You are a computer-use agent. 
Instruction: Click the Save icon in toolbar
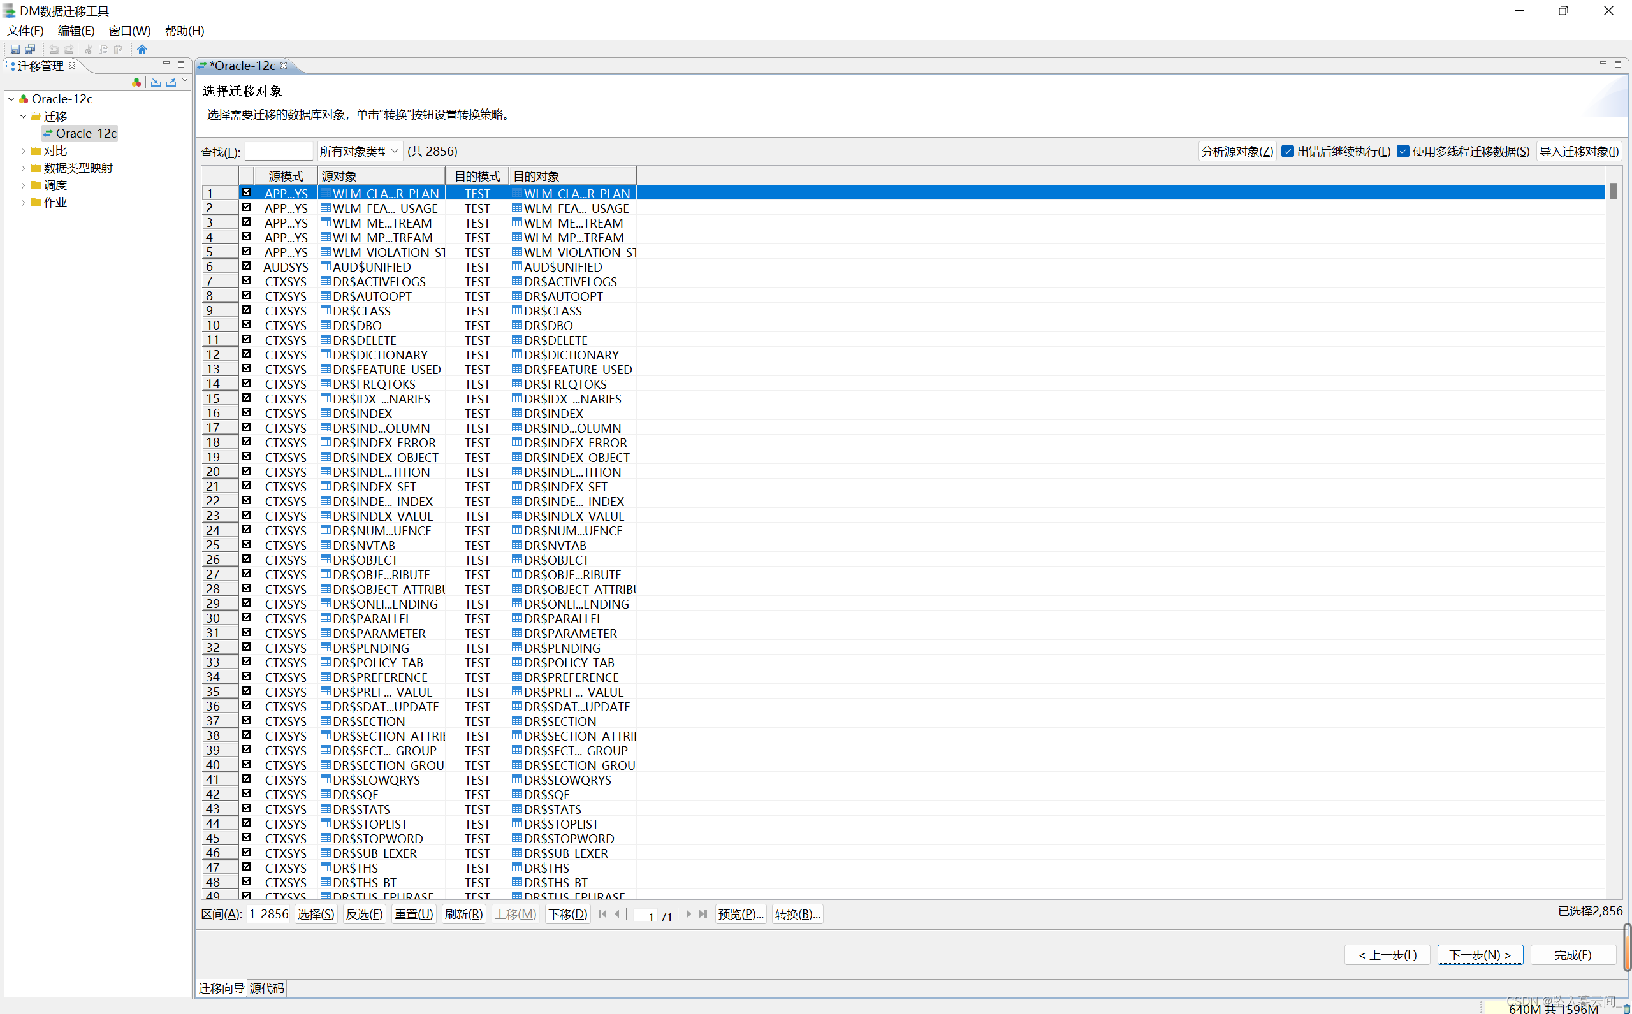click(15, 49)
